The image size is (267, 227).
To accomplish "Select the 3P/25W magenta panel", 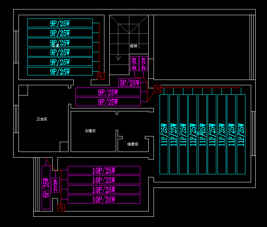I will [x=129, y=83].
